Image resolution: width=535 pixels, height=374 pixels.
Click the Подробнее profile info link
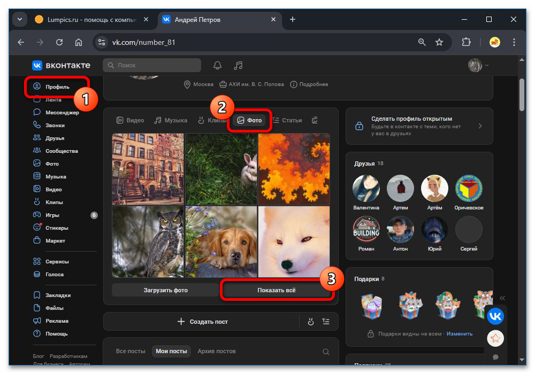(x=309, y=84)
